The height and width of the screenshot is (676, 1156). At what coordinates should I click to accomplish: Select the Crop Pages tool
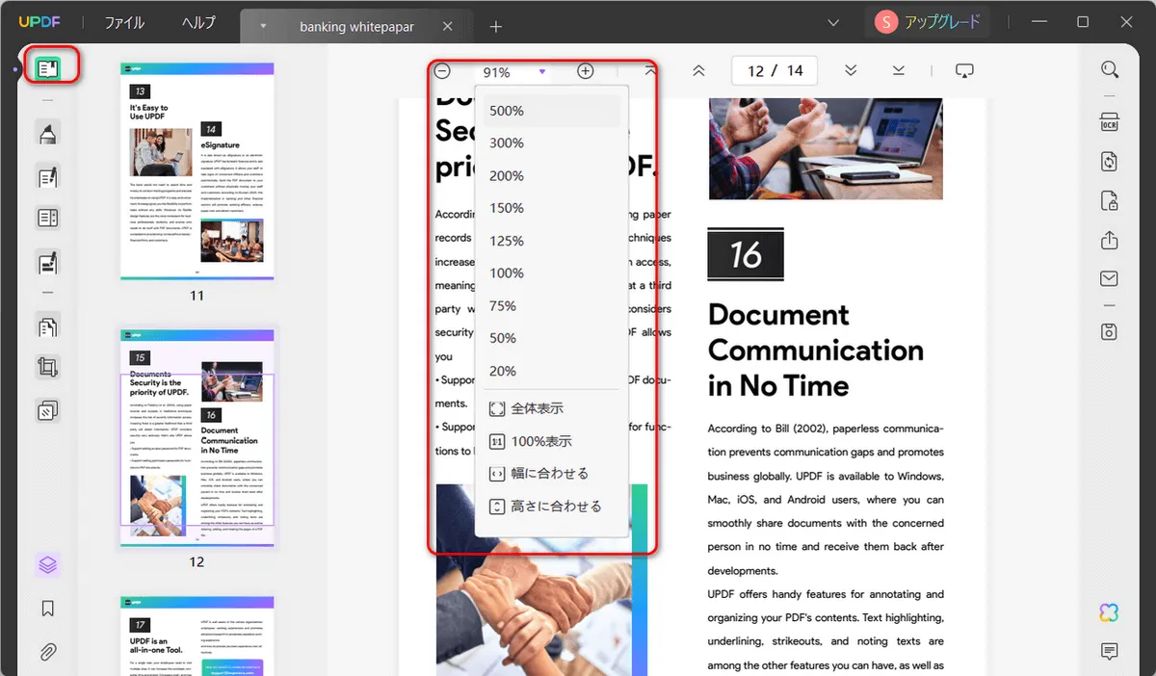pos(47,367)
